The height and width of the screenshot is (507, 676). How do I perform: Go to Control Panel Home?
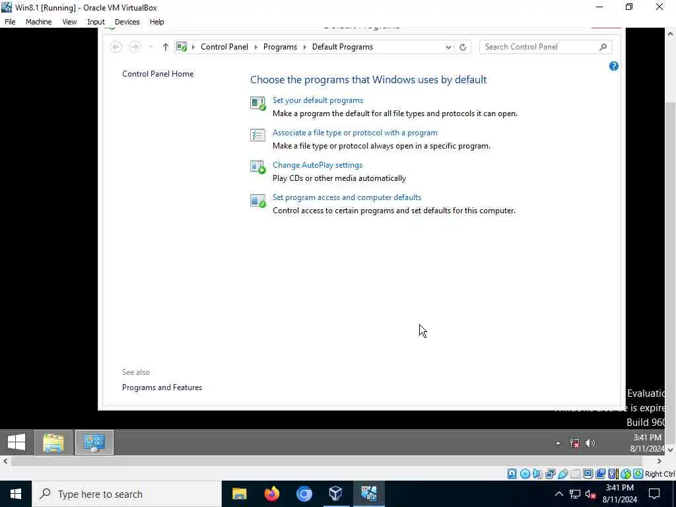coord(158,74)
